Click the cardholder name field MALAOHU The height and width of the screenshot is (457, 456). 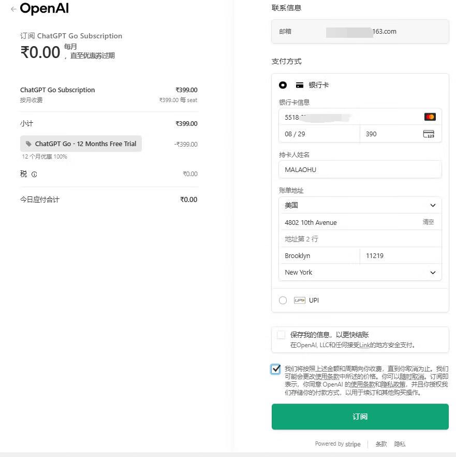pyautogui.click(x=360, y=169)
